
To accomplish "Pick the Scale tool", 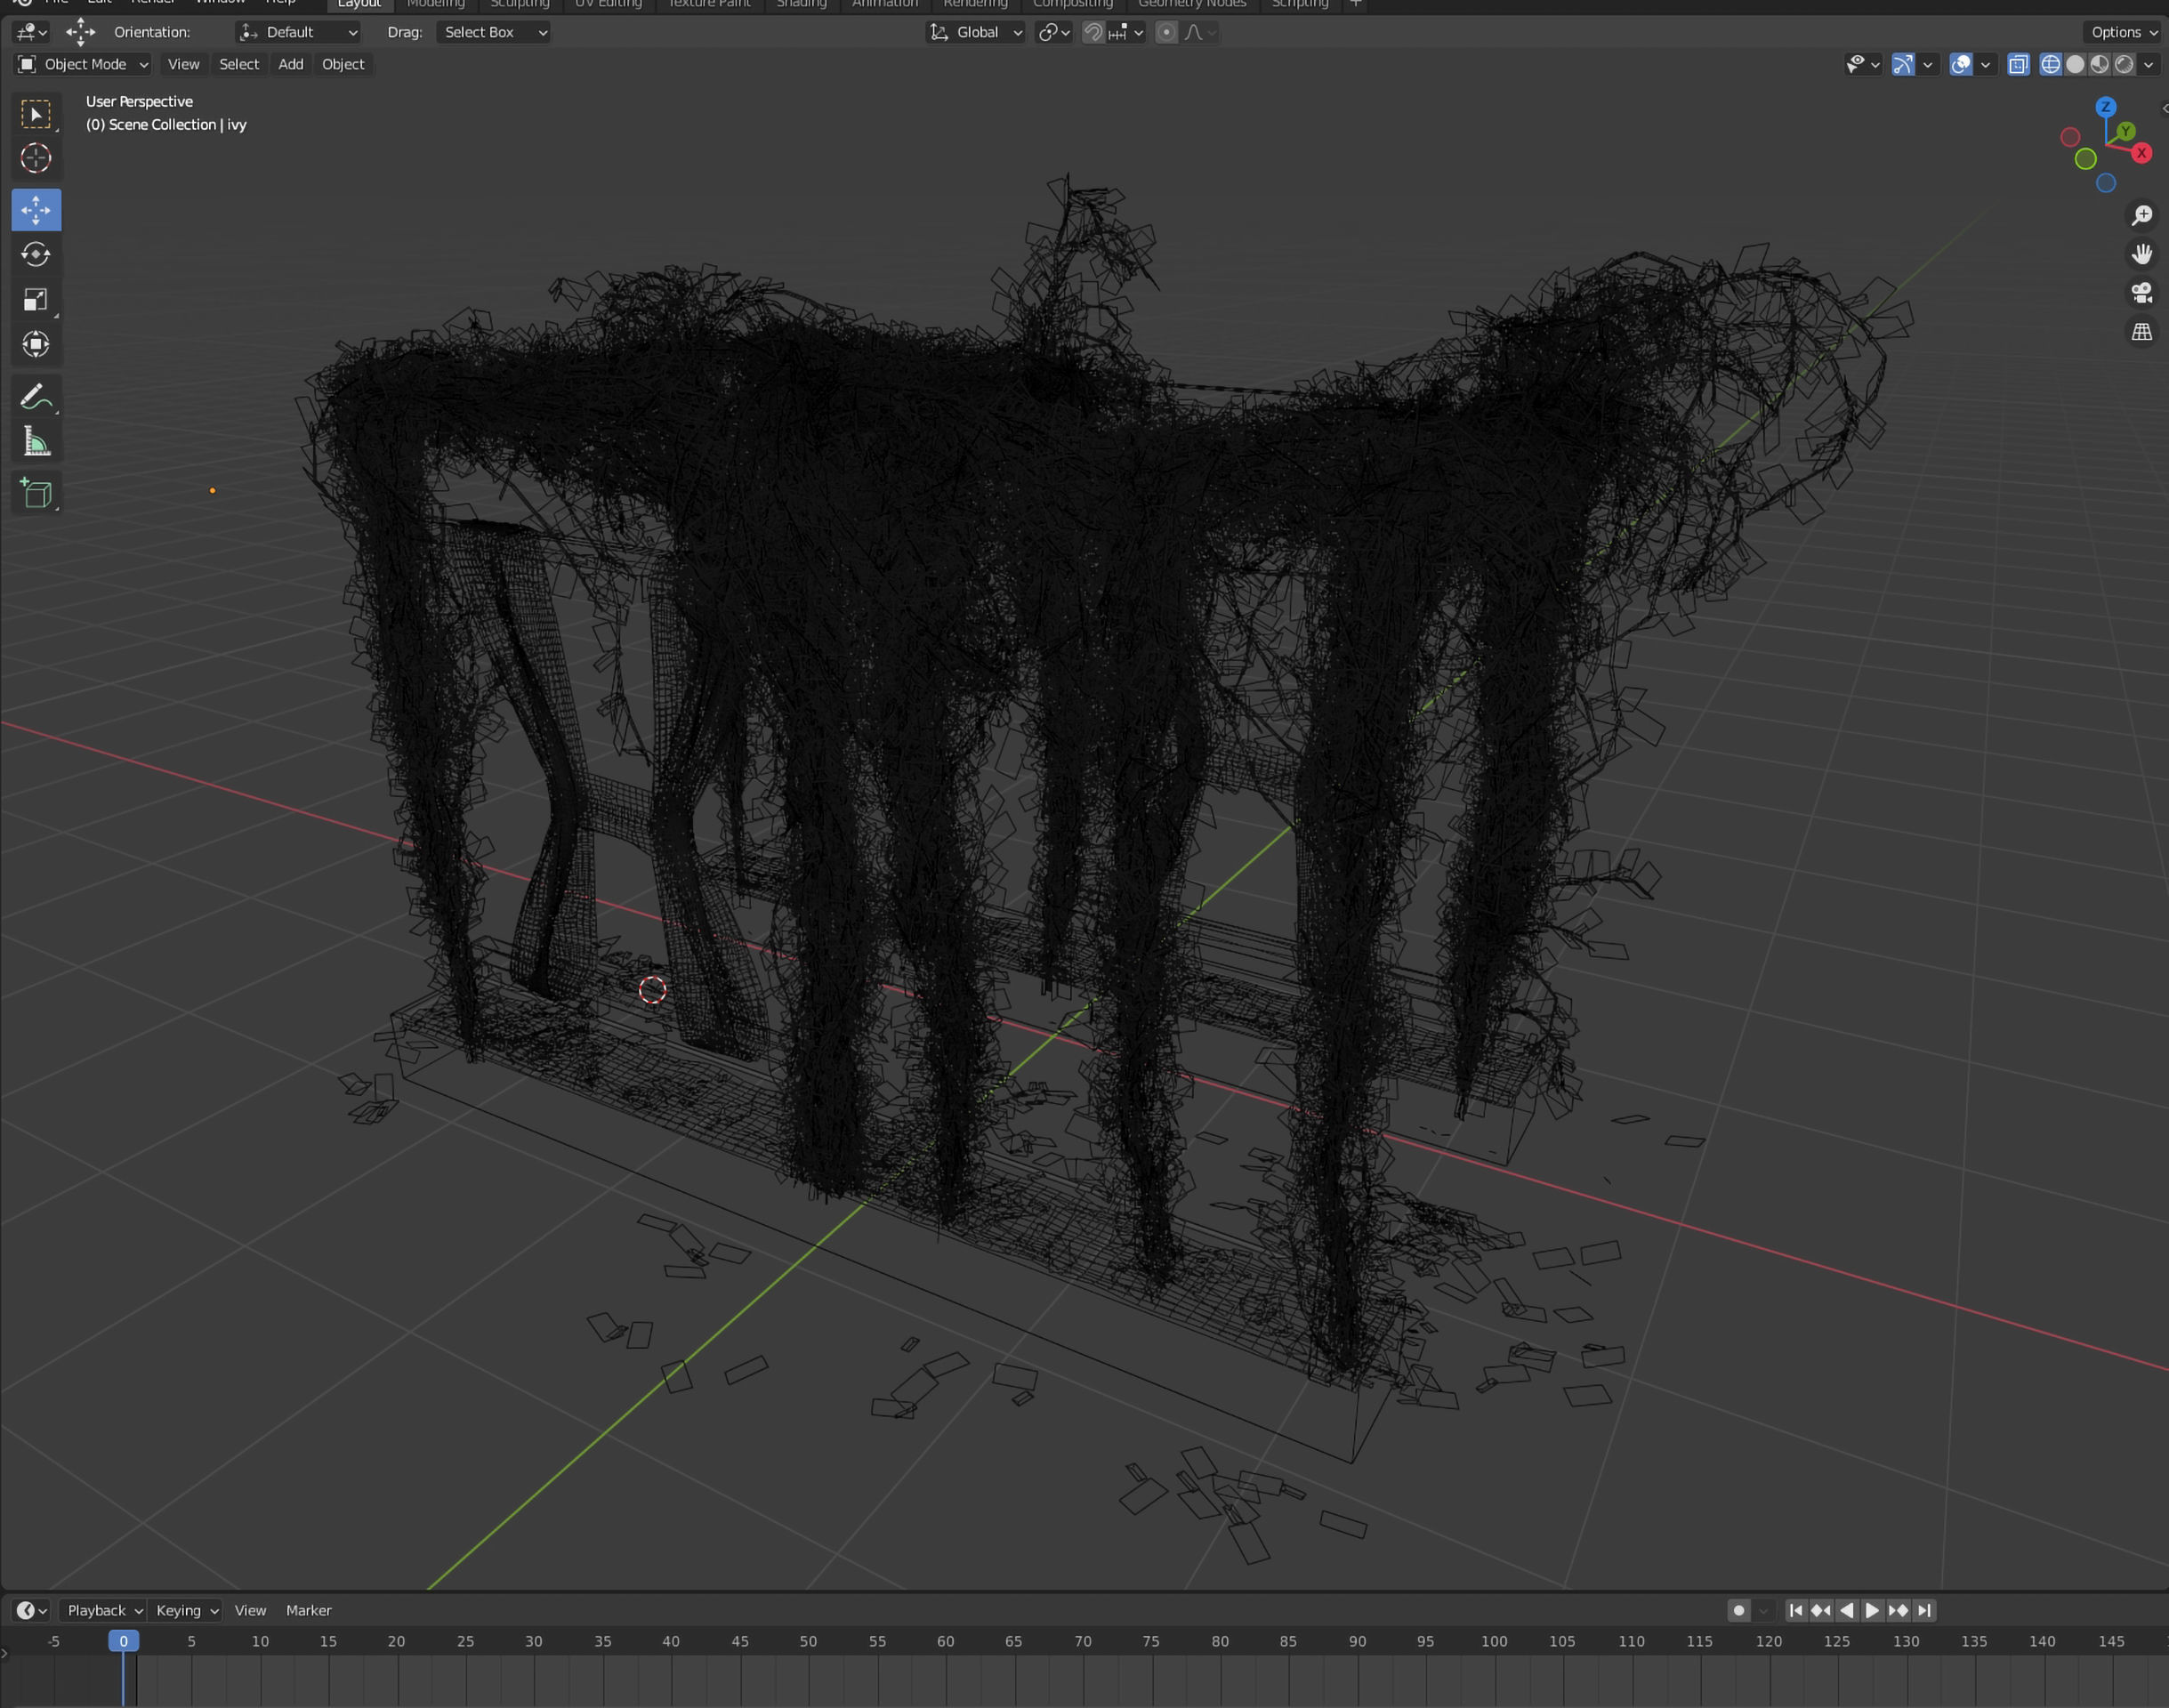I will 36,300.
